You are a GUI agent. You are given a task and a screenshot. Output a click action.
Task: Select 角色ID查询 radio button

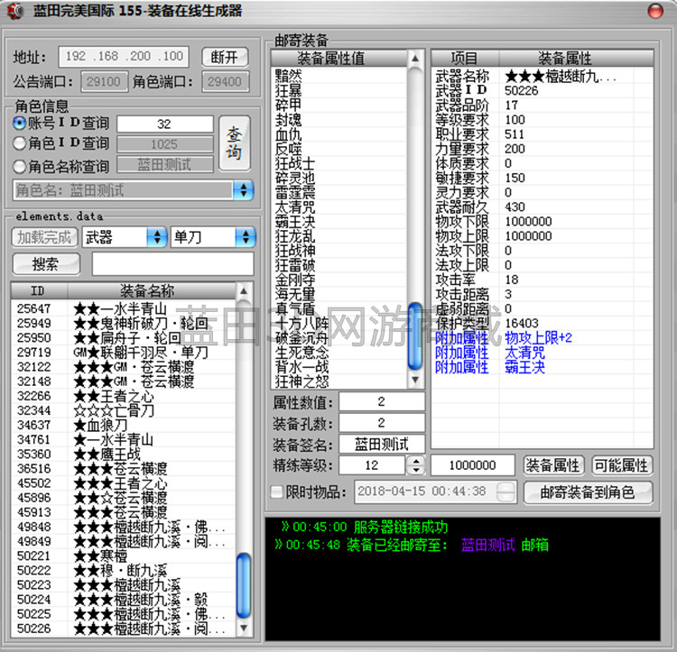pyautogui.click(x=20, y=143)
